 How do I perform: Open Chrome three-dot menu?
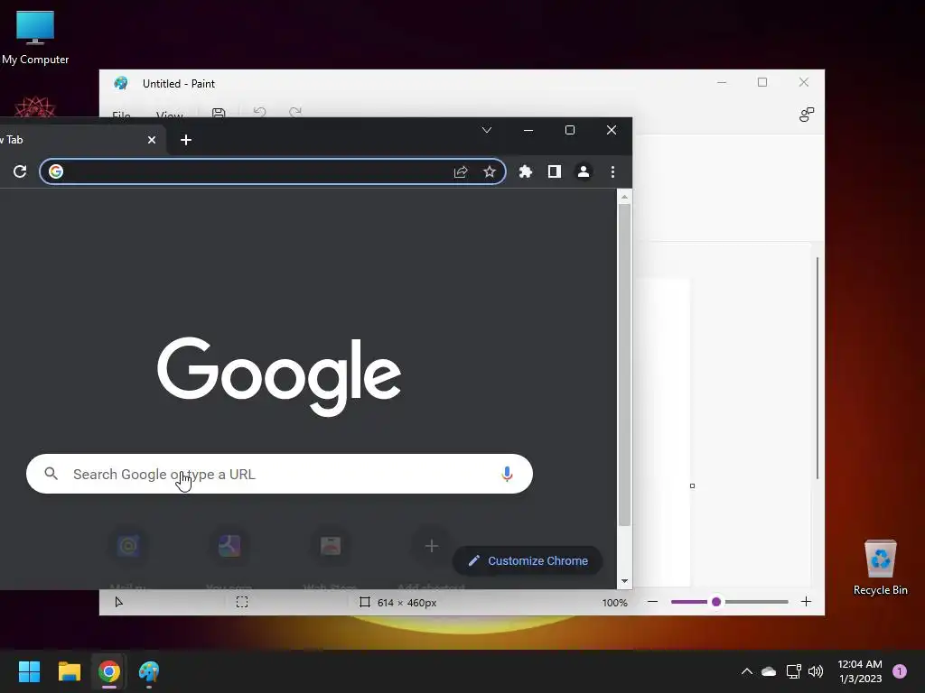point(613,171)
